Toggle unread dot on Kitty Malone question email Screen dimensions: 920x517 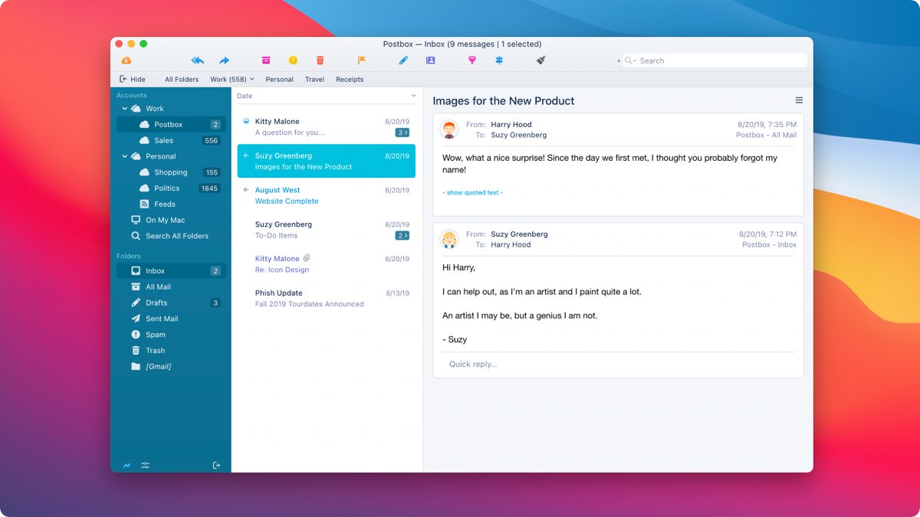tap(245, 121)
